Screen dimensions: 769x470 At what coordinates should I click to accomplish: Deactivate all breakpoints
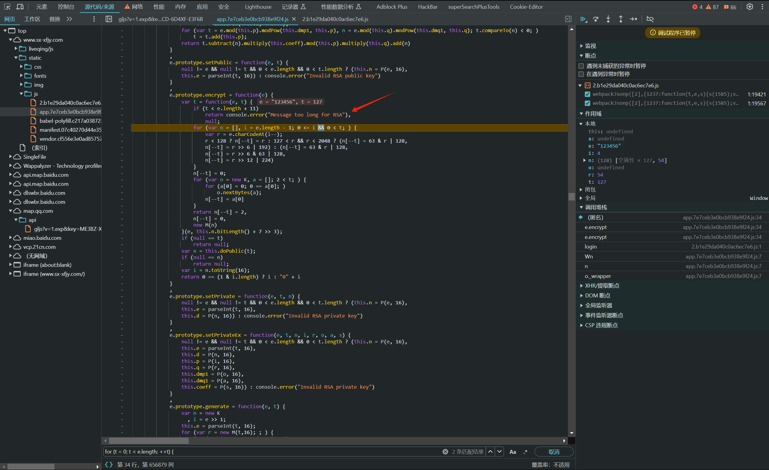coord(650,19)
